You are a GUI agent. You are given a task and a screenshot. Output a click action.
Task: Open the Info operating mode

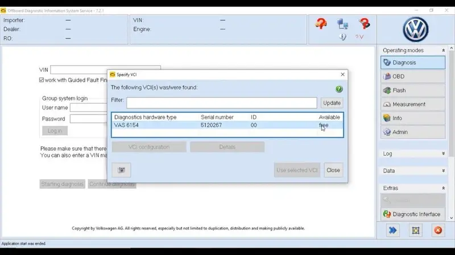pos(413,118)
